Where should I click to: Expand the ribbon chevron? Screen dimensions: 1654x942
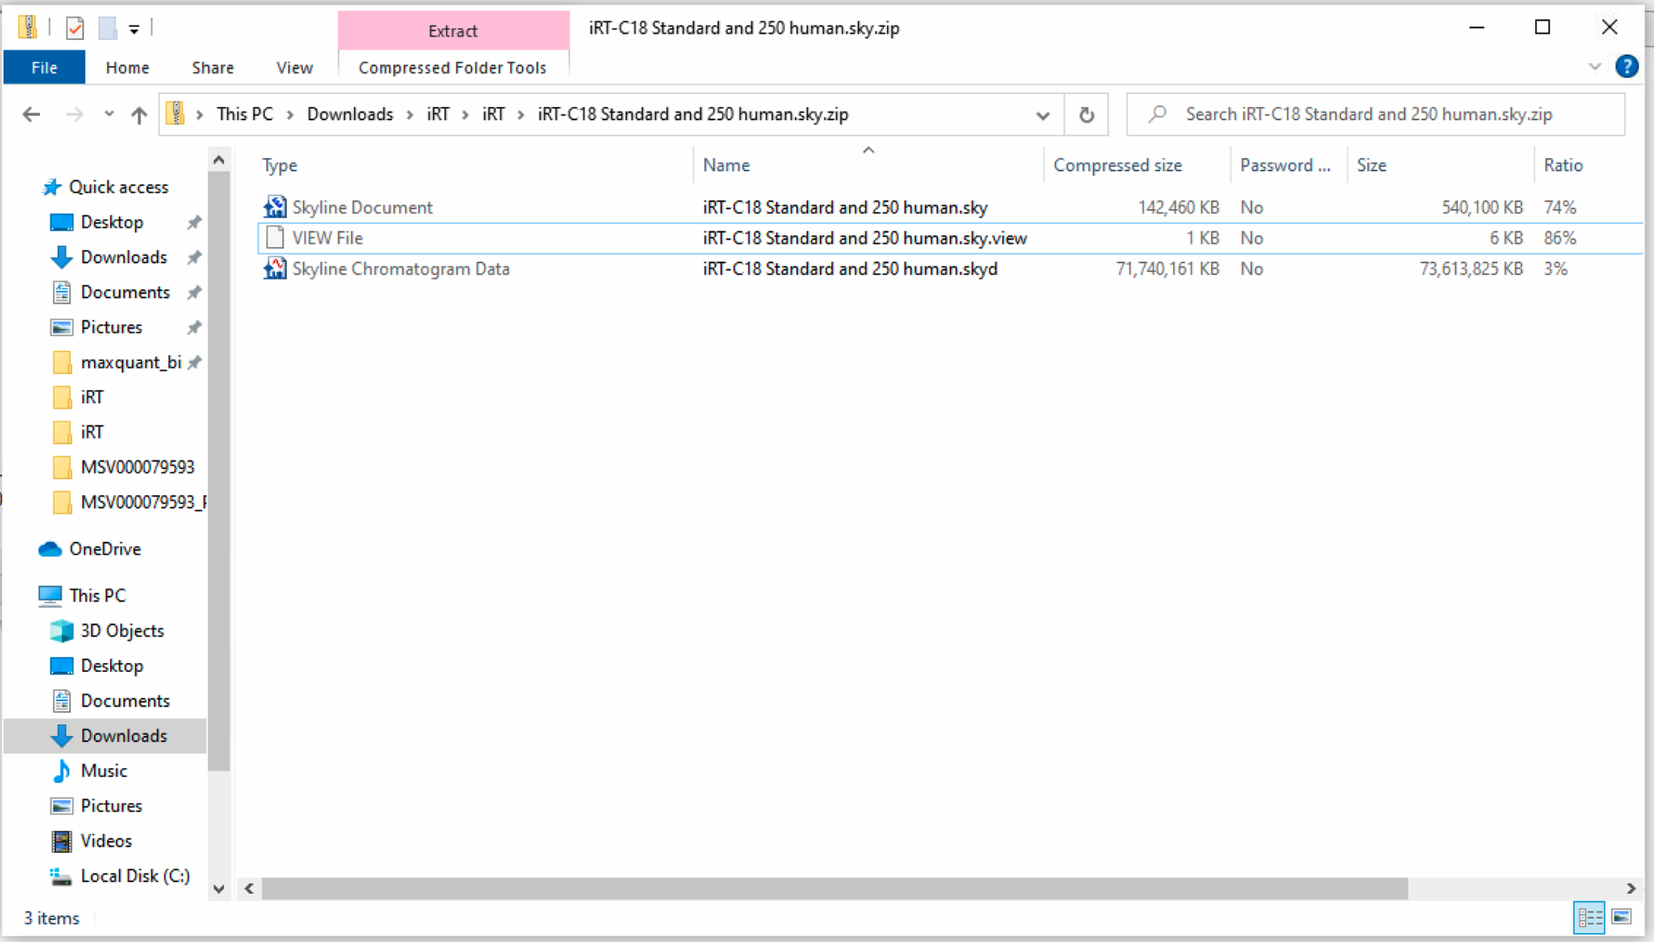tap(1594, 67)
